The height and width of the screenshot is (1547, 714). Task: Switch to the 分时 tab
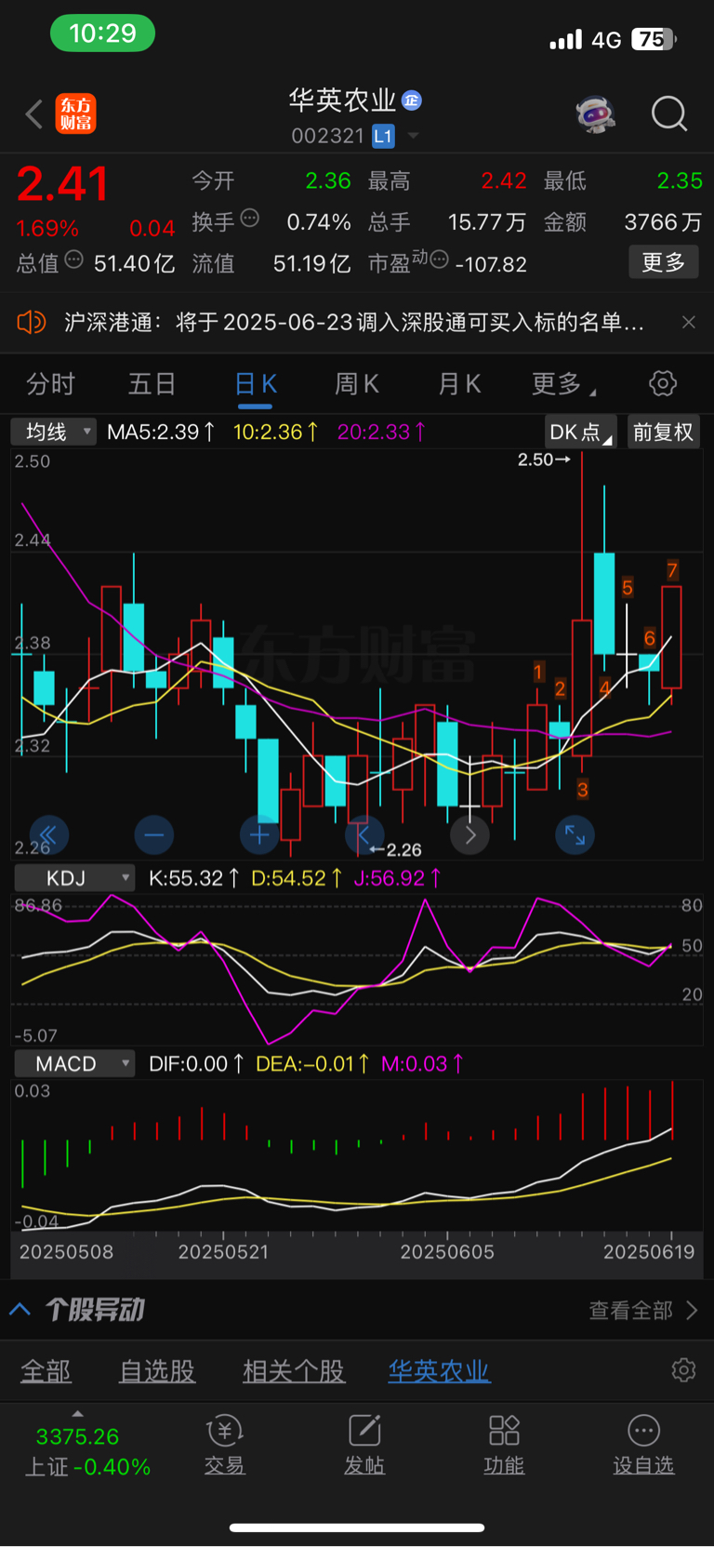[x=50, y=384]
